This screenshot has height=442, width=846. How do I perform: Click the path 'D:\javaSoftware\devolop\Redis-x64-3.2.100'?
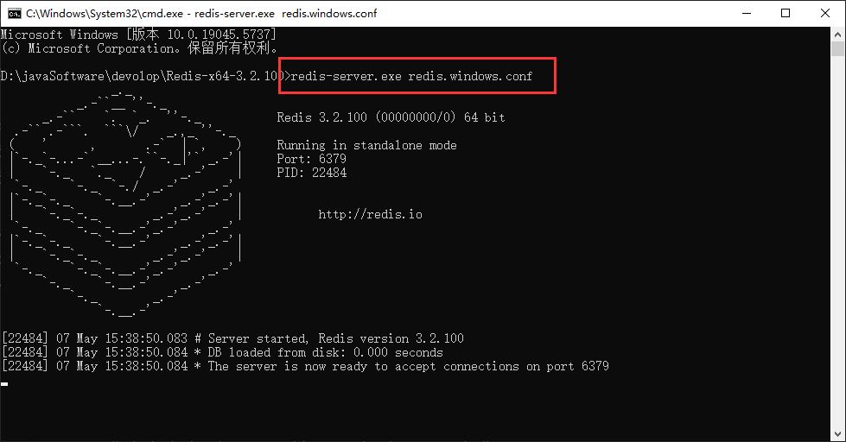(143, 76)
